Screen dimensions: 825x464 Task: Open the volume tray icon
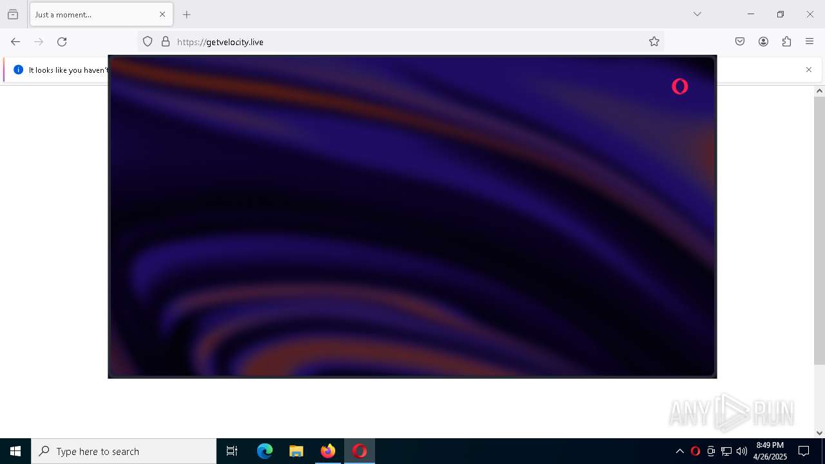[742, 451]
